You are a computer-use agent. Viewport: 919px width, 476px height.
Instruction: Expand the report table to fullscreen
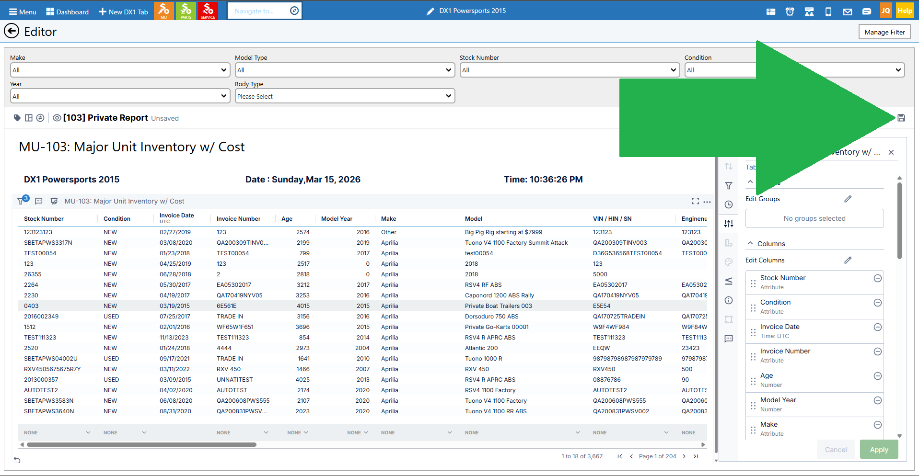(x=695, y=201)
